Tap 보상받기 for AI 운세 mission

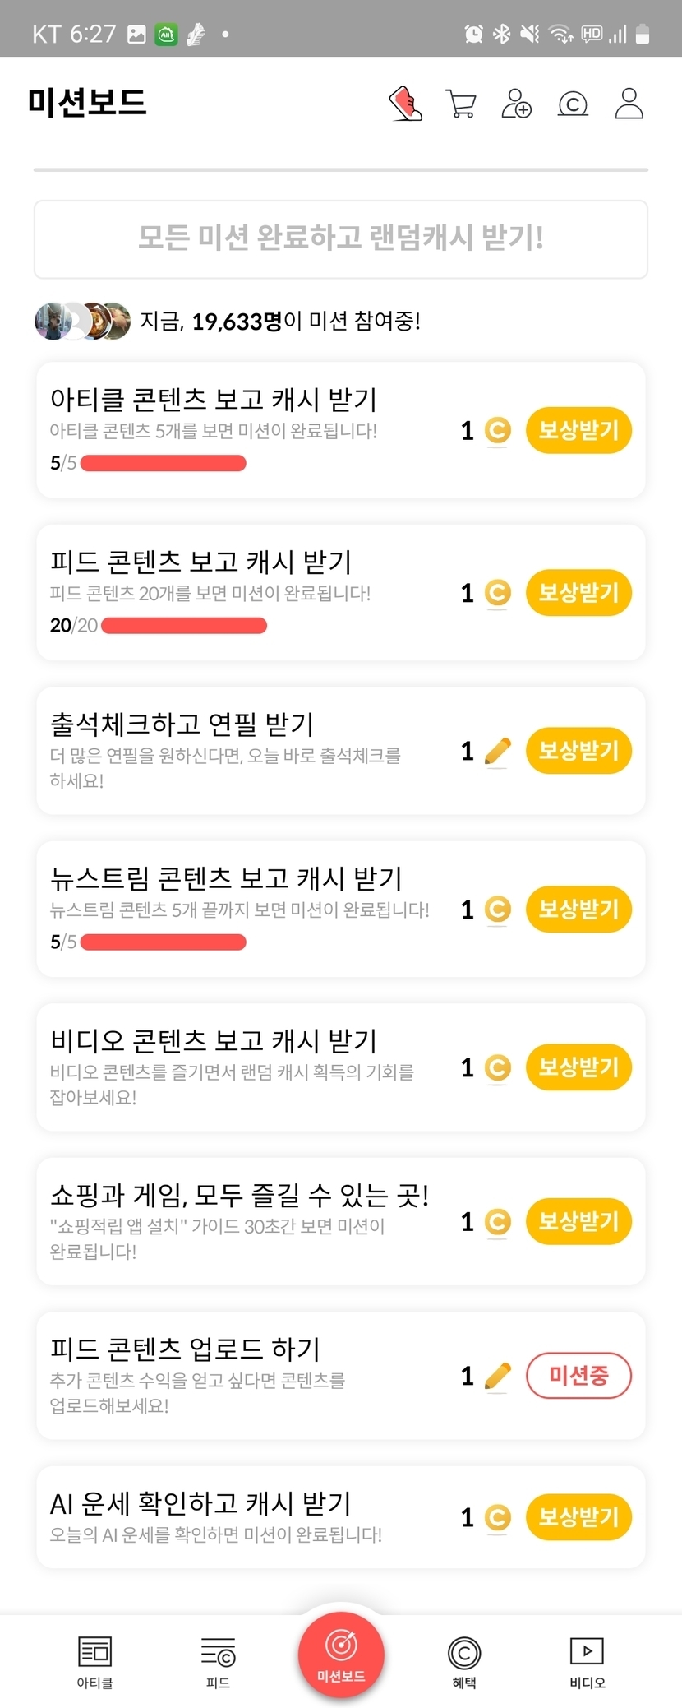click(578, 1517)
